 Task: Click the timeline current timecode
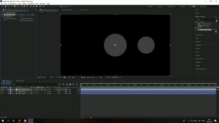tap(6, 83)
